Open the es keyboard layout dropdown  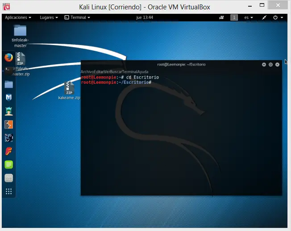pos(249,17)
